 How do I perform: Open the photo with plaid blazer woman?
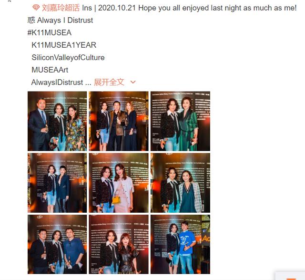point(180,183)
